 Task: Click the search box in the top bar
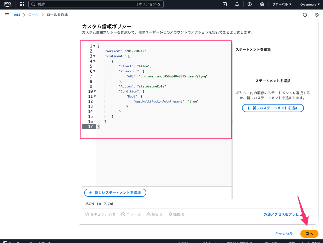(96, 4)
